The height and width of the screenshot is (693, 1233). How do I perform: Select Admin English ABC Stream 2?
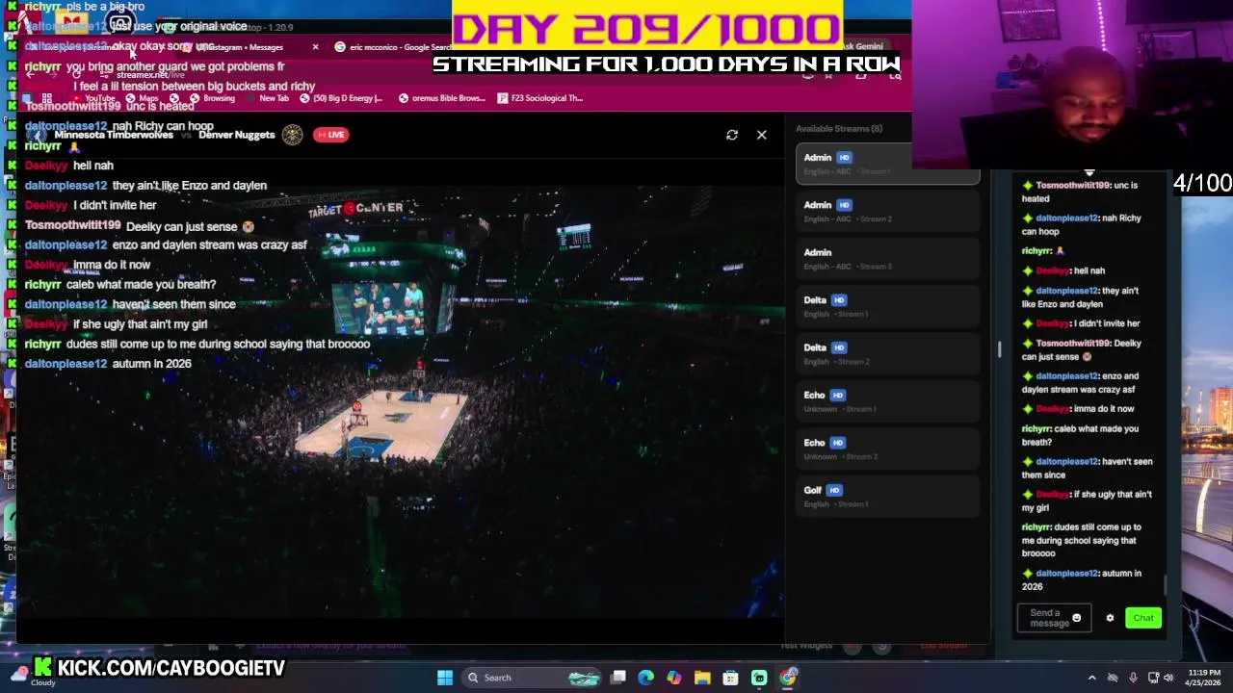pos(887,211)
